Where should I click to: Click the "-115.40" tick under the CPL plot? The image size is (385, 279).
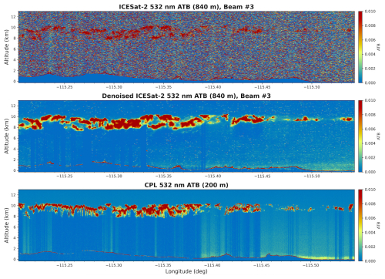click(213, 265)
